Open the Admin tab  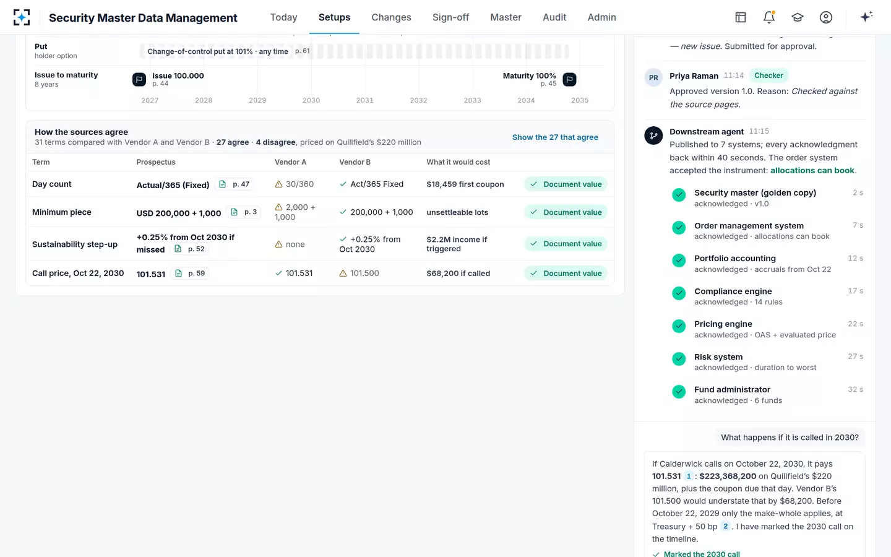coord(602,17)
